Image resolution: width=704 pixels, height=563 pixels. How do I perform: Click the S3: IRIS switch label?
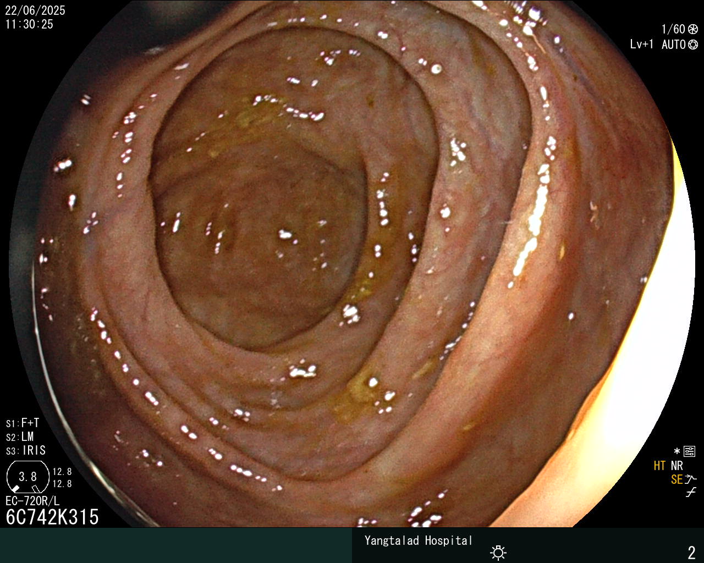(x=26, y=450)
